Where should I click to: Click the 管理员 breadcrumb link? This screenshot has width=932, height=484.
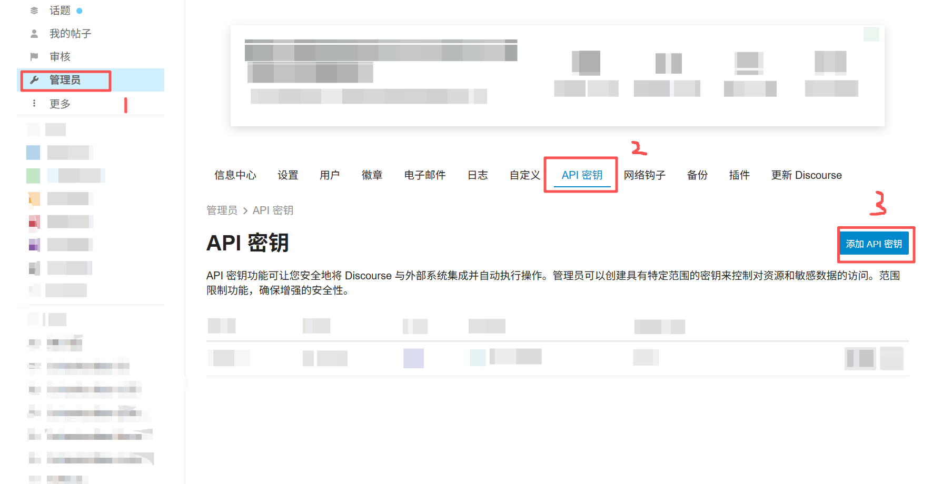click(x=222, y=210)
